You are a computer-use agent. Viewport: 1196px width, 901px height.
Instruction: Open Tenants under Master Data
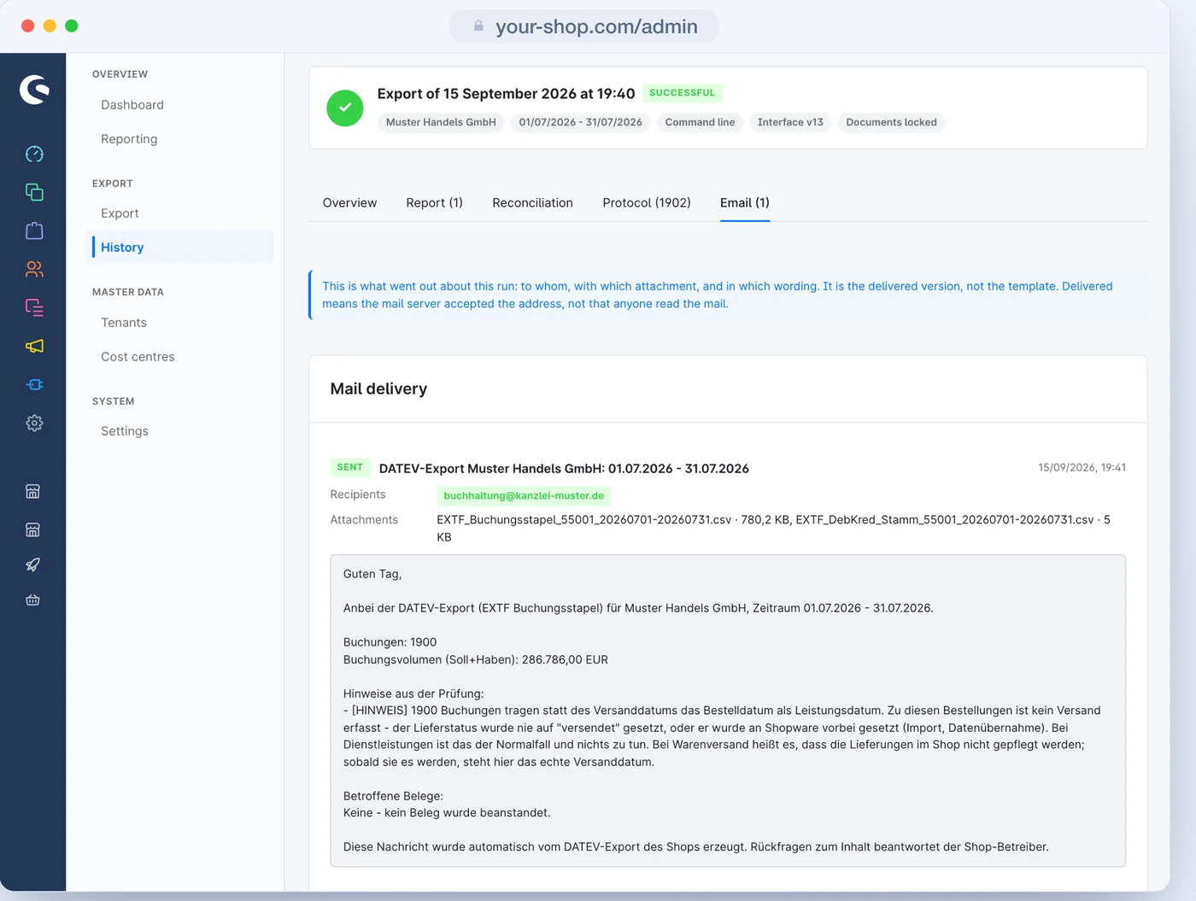coord(124,322)
